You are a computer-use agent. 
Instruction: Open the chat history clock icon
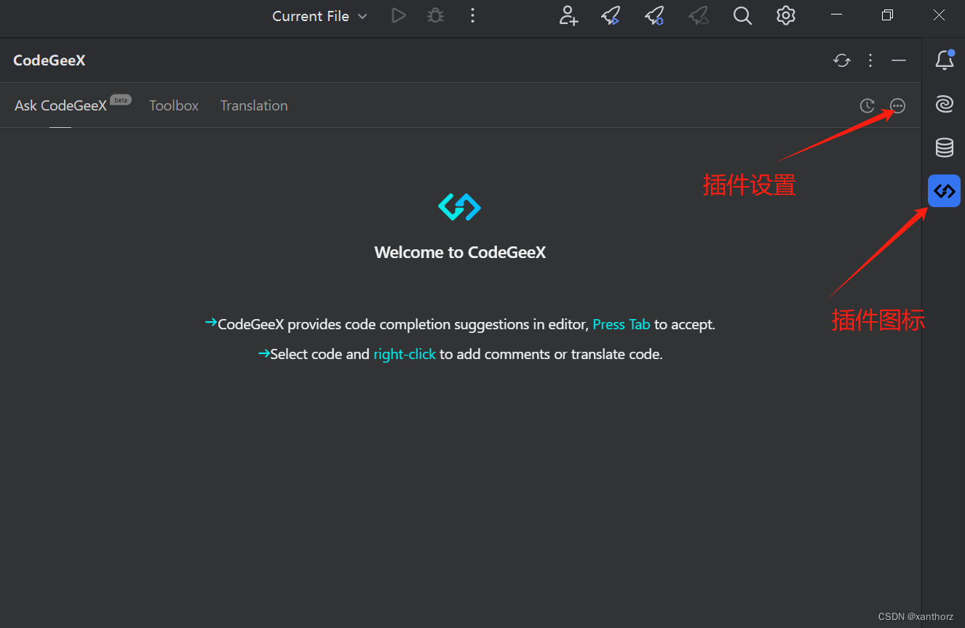[x=867, y=106]
